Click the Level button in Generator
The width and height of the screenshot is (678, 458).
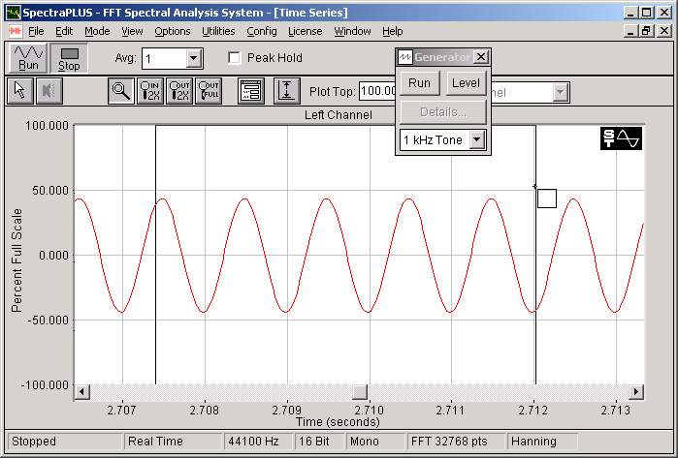(466, 83)
